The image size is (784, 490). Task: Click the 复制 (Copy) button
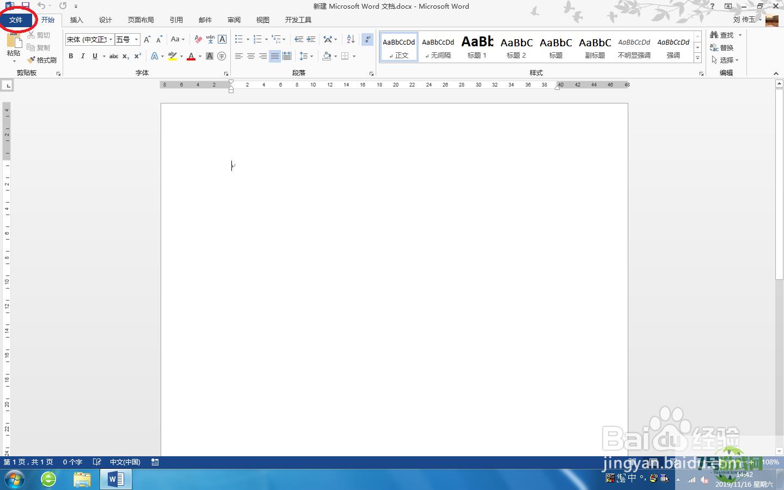tap(39, 47)
